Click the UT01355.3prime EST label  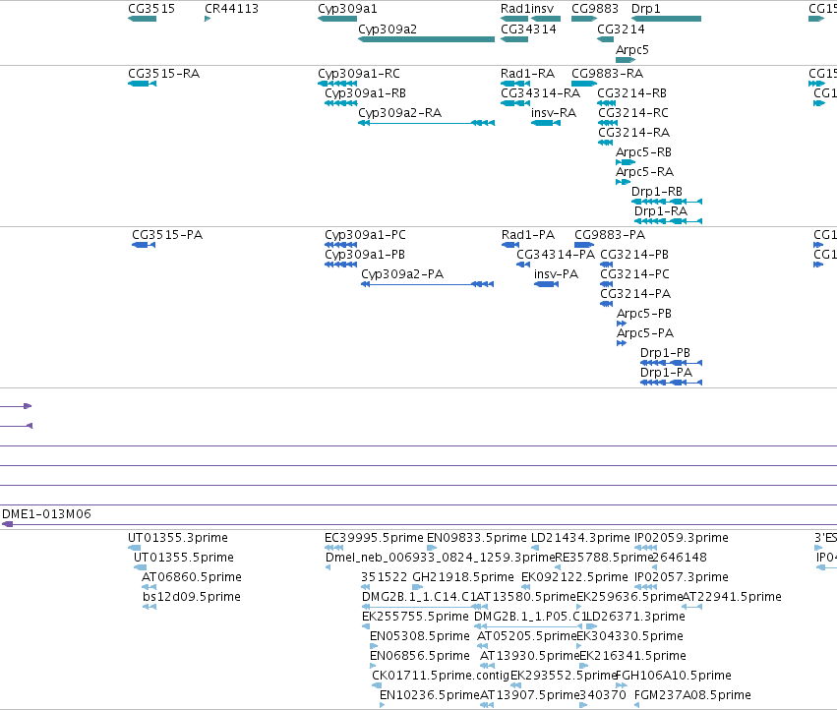pos(178,538)
